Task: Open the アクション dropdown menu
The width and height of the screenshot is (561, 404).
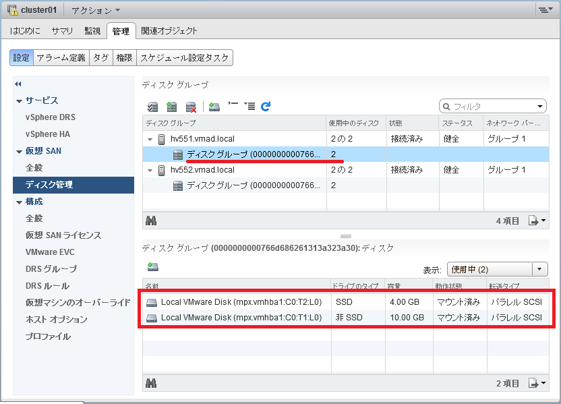Action: tap(96, 10)
